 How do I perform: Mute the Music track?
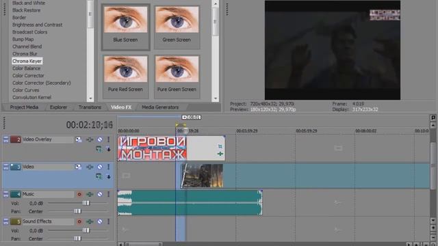click(x=100, y=194)
